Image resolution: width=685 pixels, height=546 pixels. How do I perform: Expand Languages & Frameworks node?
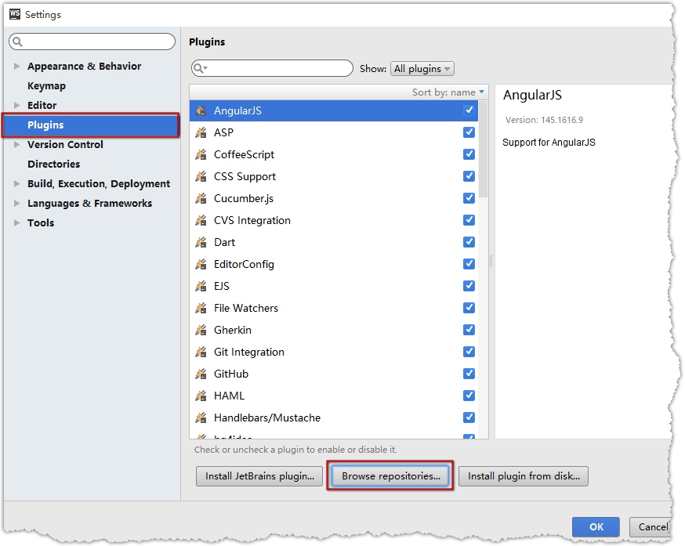click(16, 203)
